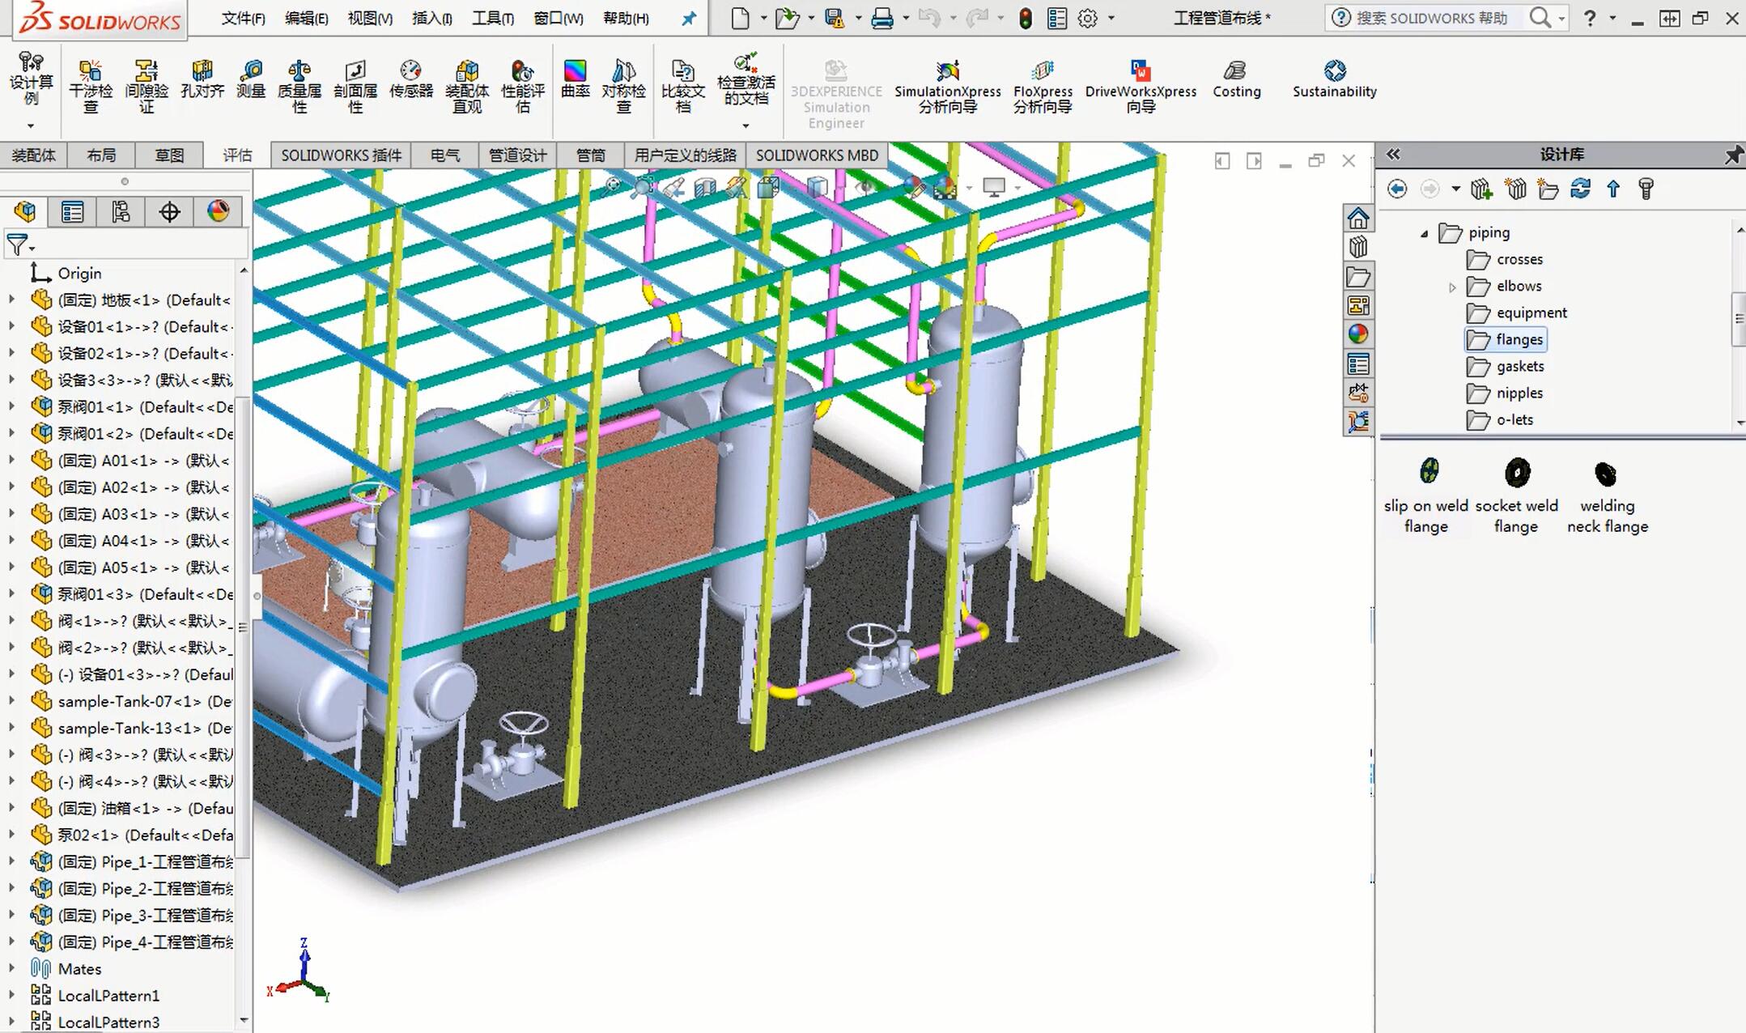The width and height of the screenshot is (1746, 1033).
Task: Click the feature tree scroll down arrow
Action: (x=244, y=1020)
